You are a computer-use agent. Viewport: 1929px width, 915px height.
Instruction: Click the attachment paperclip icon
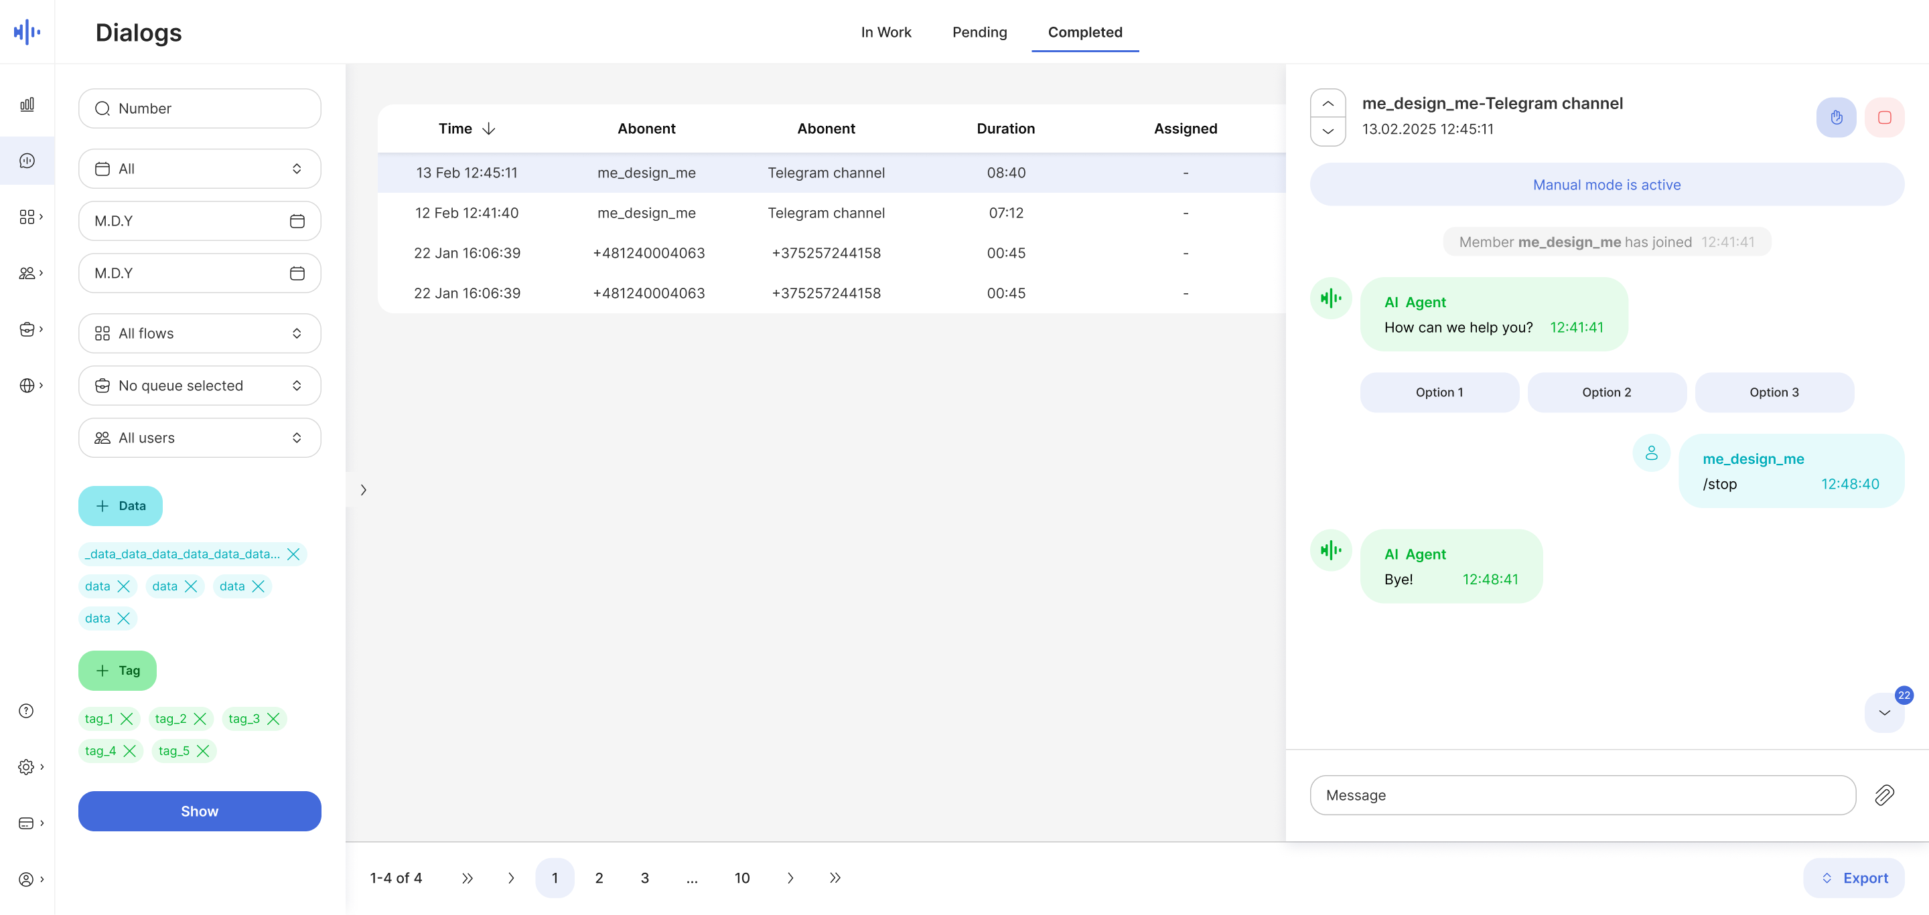tap(1884, 795)
